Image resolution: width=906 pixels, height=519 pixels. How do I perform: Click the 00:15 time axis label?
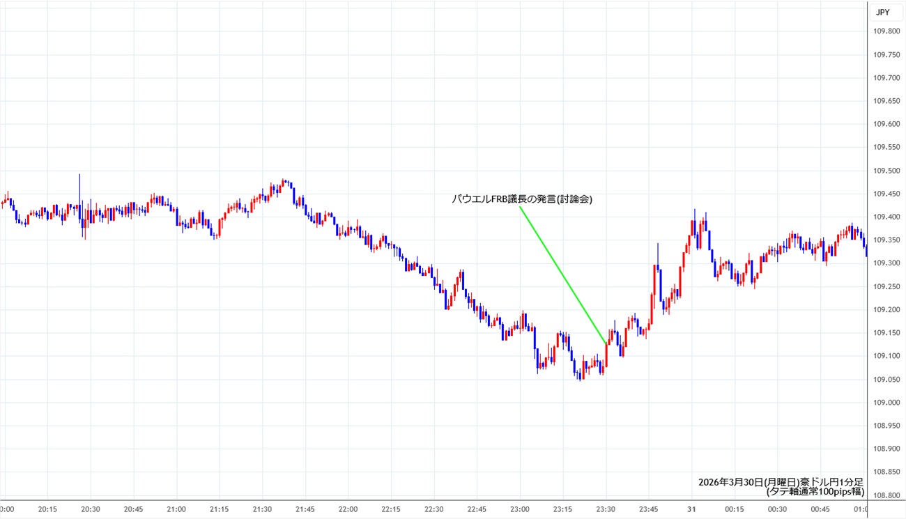pyautogui.click(x=735, y=509)
